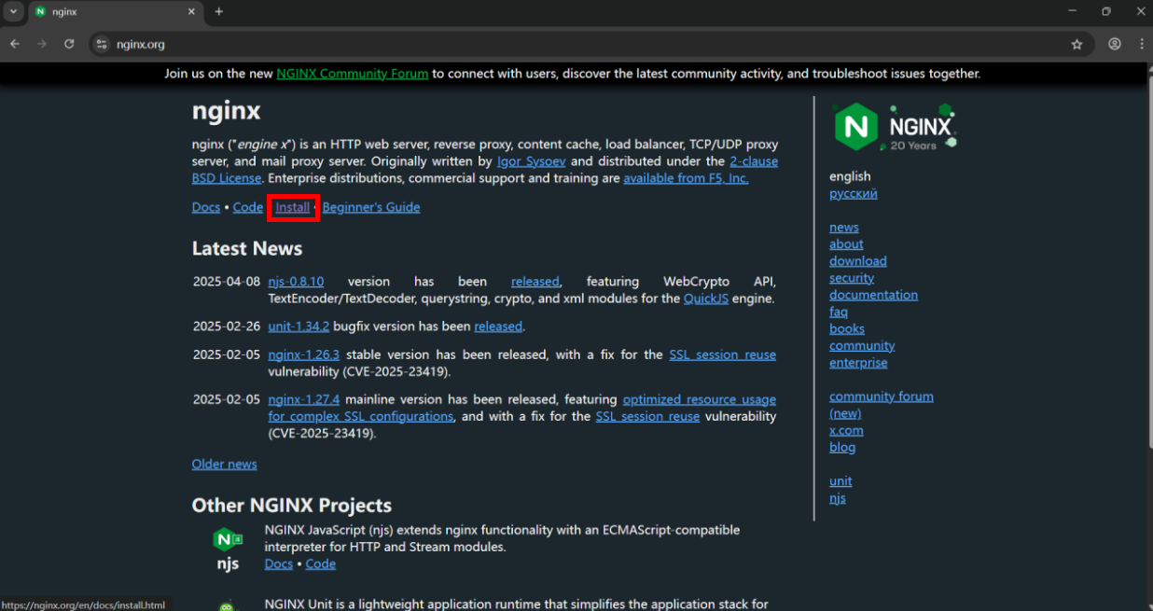Open the Docs link under njs project
Viewport: 1153px width, 611px height.
279,563
